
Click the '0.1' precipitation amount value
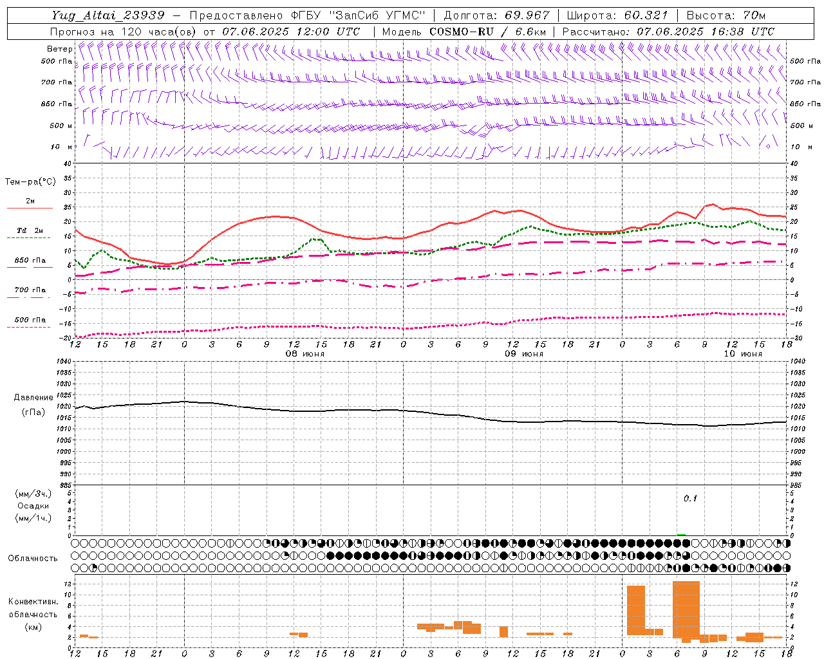pos(690,499)
